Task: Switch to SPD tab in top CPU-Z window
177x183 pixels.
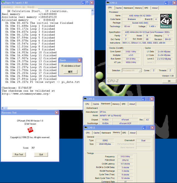Action: (146, 8)
